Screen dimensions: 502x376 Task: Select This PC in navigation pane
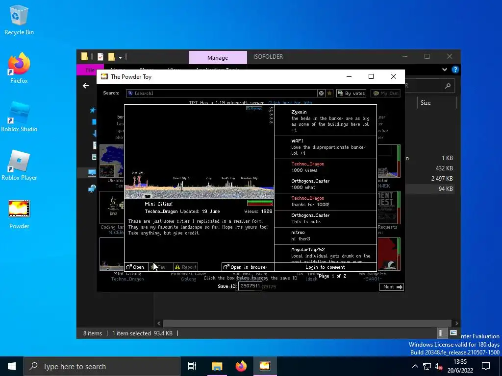[x=92, y=173]
